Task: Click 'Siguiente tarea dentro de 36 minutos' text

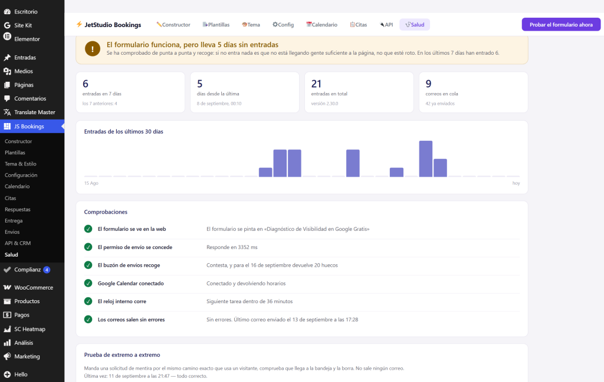Action: [x=250, y=301]
